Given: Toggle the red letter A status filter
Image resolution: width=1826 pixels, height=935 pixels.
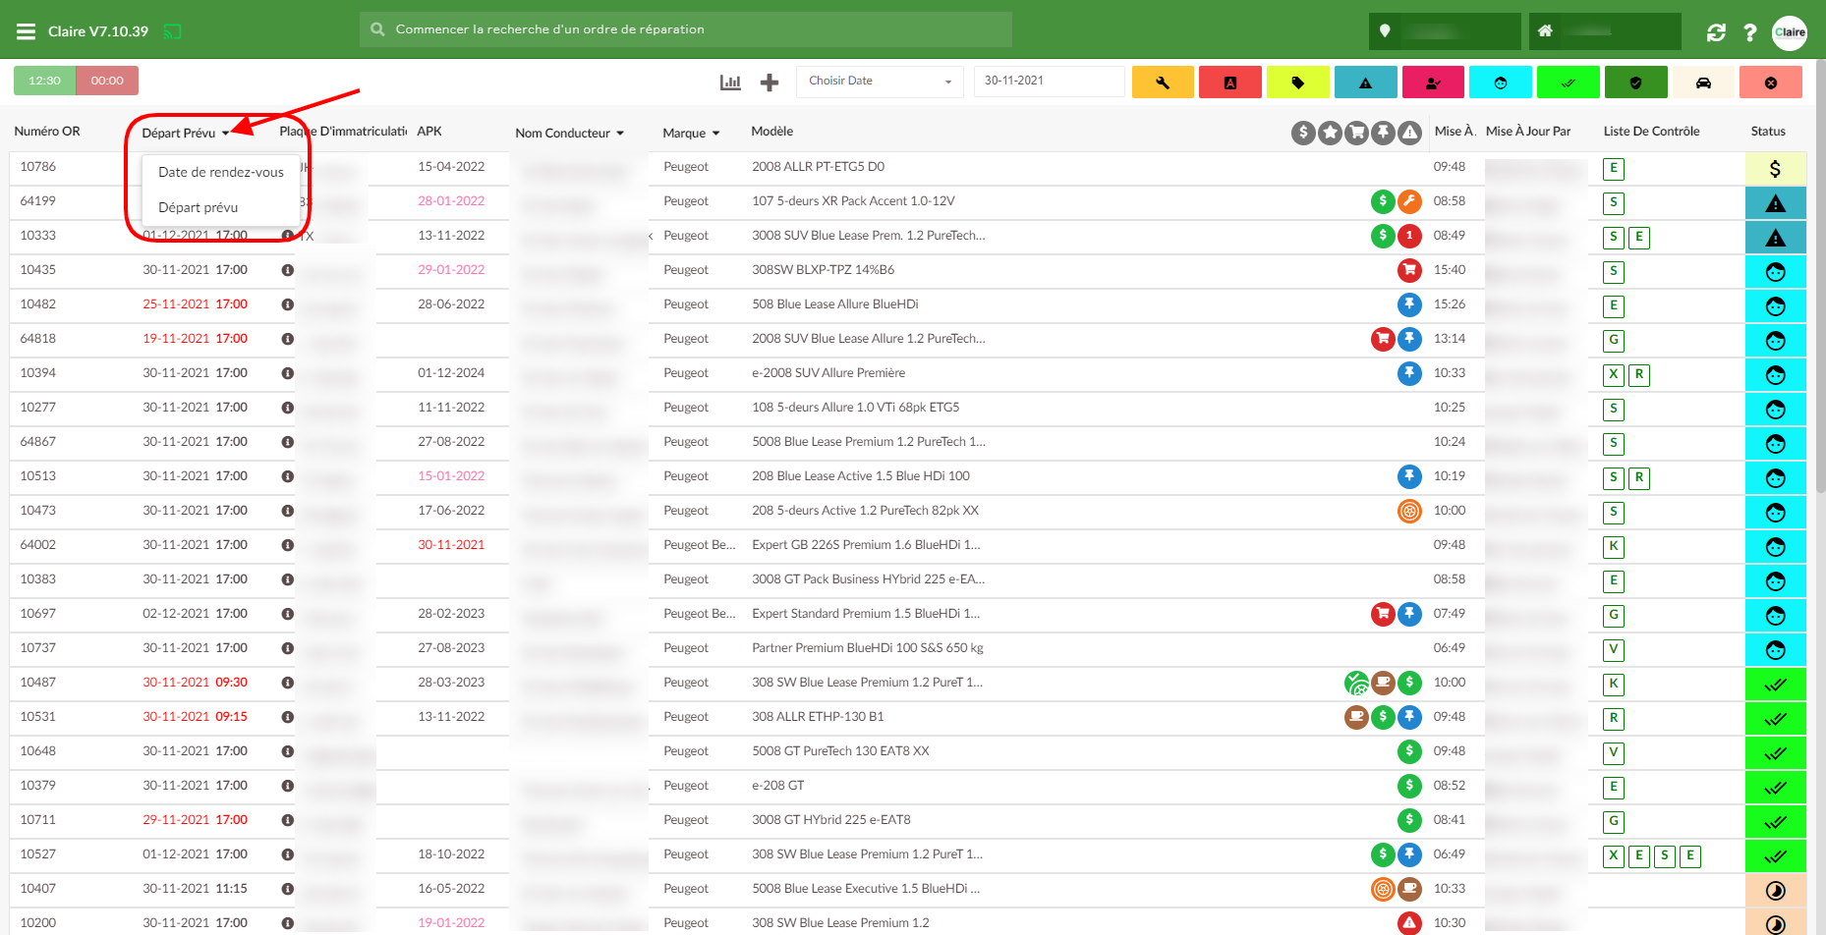Looking at the screenshot, I should tap(1230, 82).
